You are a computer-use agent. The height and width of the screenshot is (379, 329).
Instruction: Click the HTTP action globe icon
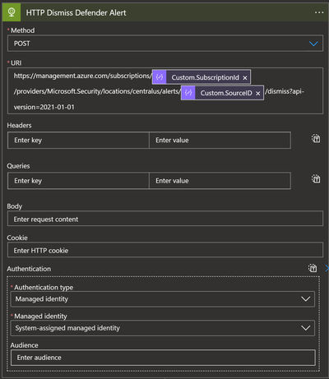[12, 12]
